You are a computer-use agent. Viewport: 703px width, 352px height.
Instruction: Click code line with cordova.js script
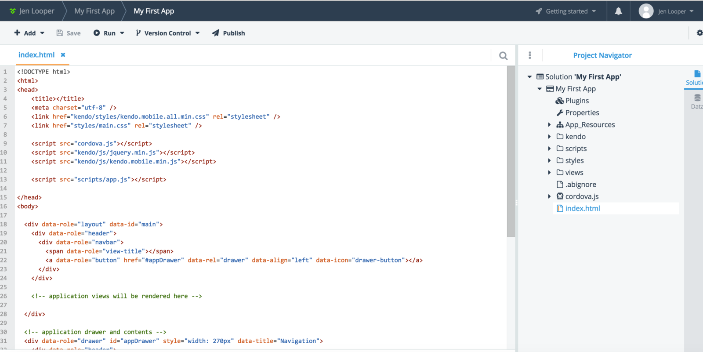pos(91,143)
